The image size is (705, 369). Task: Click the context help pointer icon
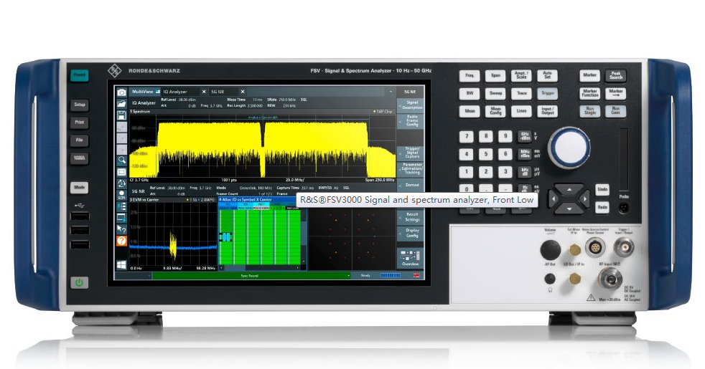click(x=121, y=229)
